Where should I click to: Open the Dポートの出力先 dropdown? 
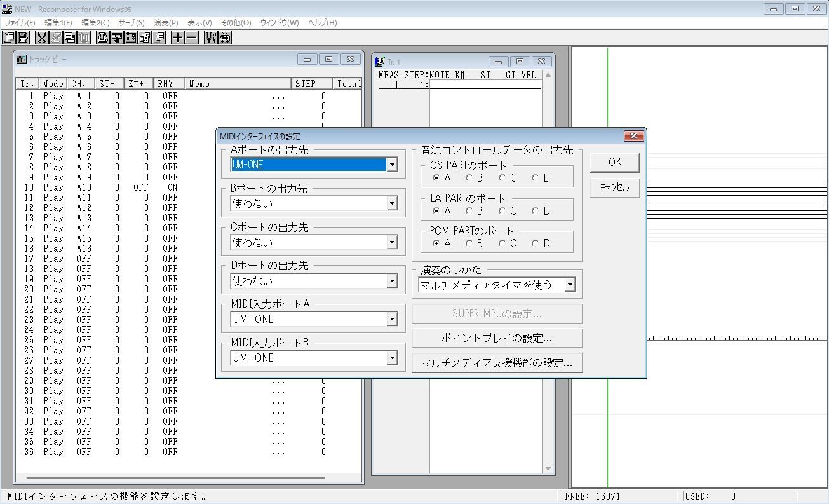coord(392,281)
